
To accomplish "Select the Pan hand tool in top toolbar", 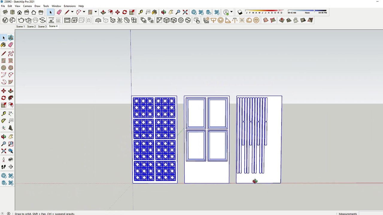I will coord(171,12).
